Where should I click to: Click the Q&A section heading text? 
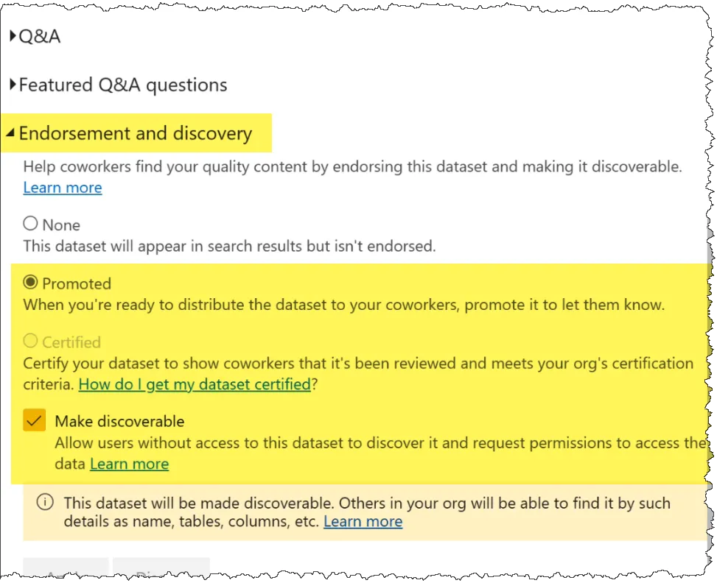click(40, 36)
